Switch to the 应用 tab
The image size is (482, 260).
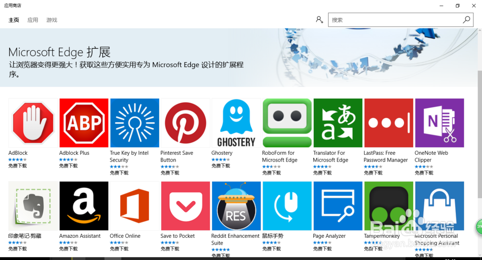(x=33, y=20)
